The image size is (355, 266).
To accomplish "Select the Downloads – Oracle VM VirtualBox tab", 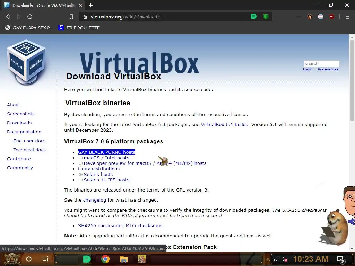I will (43, 5).
